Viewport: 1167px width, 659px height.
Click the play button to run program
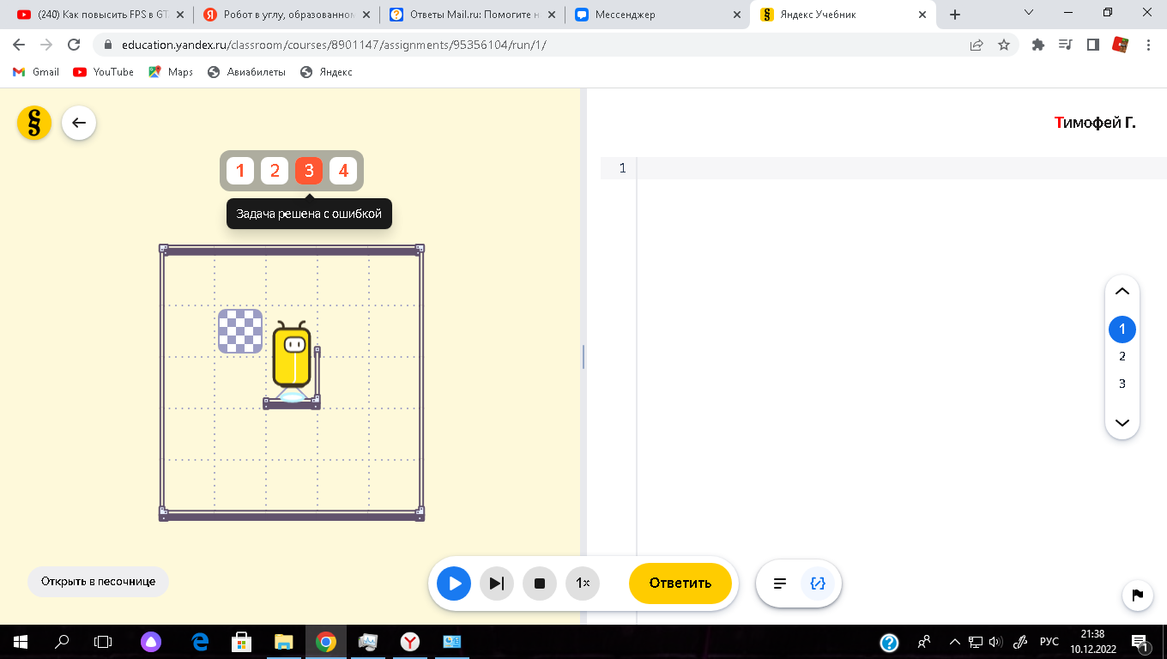454,583
